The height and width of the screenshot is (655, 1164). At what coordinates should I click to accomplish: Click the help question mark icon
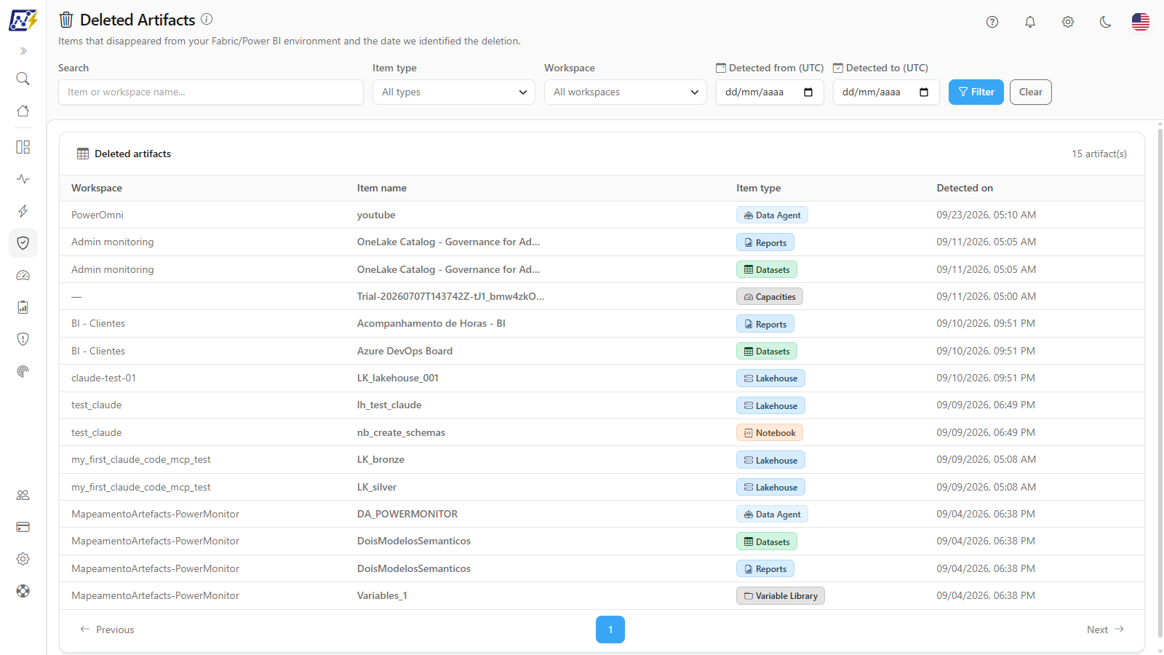pos(992,22)
